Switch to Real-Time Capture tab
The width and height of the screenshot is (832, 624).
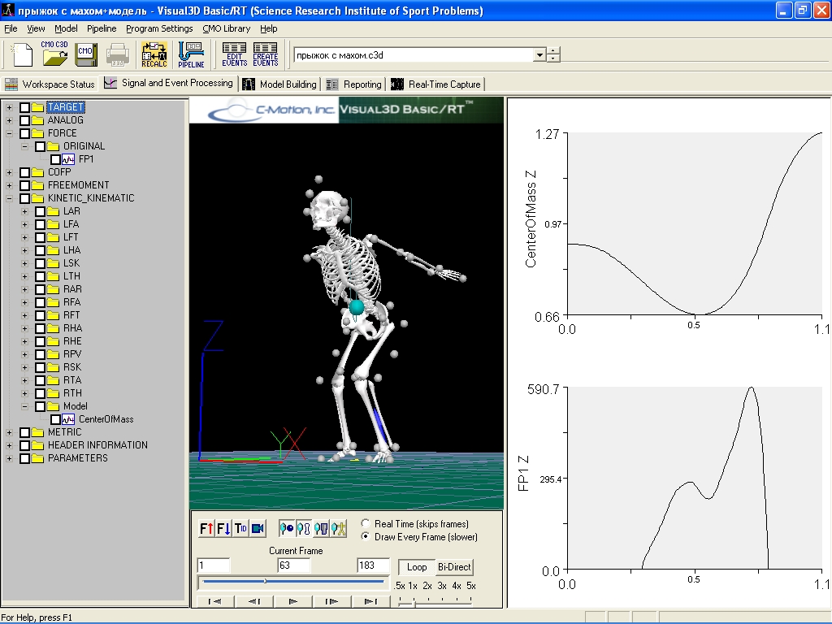tap(436, 84)
